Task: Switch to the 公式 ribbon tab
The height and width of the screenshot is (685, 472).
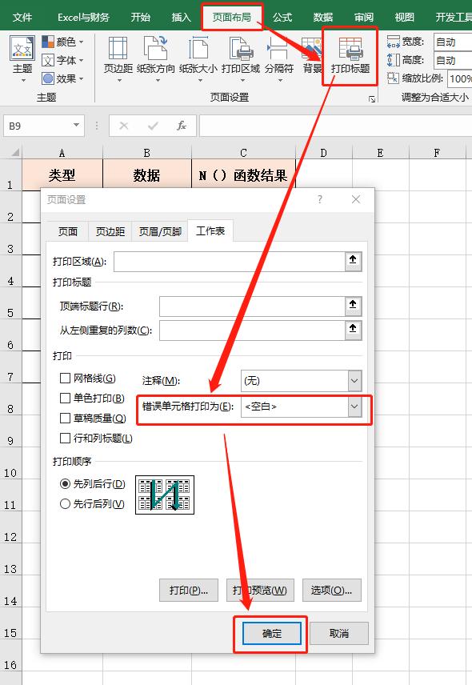Action: pos(282,17)
